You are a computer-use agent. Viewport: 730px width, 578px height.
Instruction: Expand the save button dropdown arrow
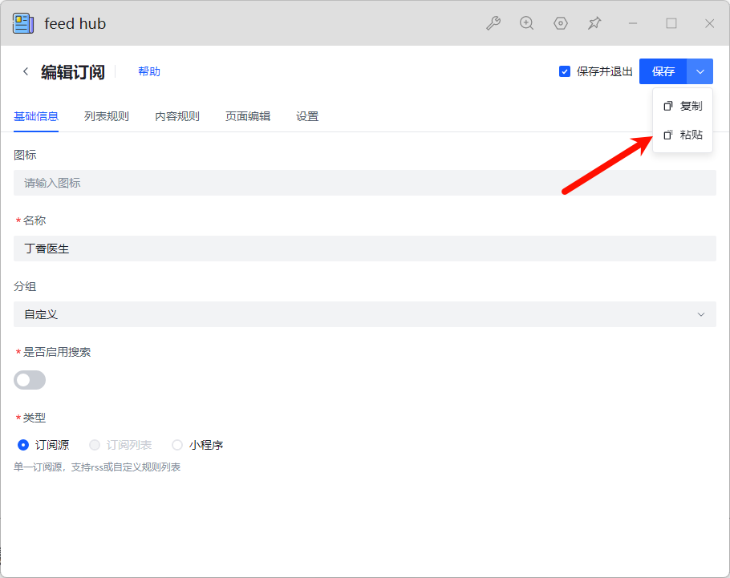[700, 71]
